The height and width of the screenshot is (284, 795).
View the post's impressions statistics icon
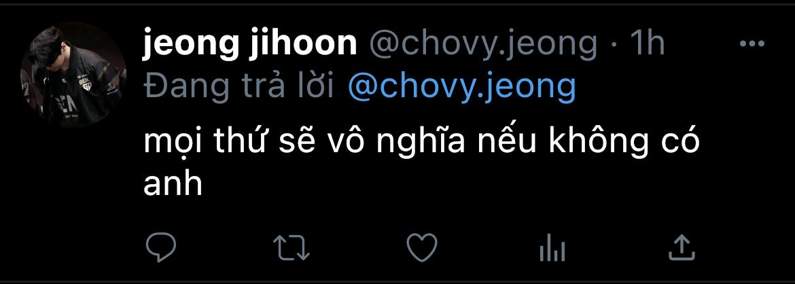pyautogui.click(x=552, y=249)
